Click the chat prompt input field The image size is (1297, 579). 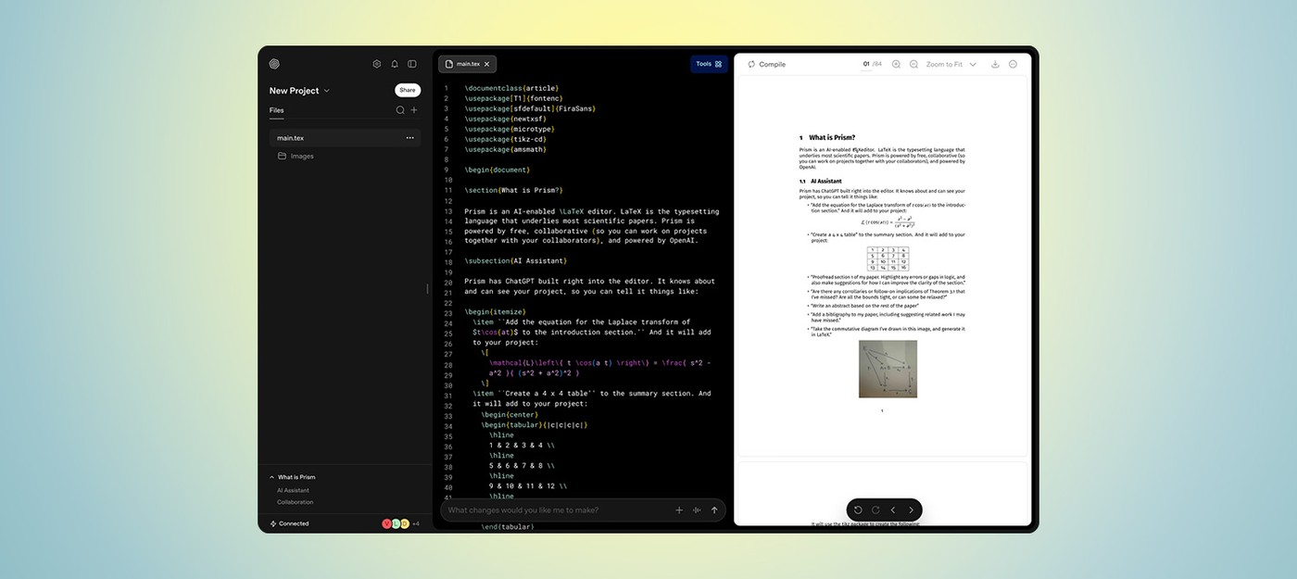[x=556, y=510]
